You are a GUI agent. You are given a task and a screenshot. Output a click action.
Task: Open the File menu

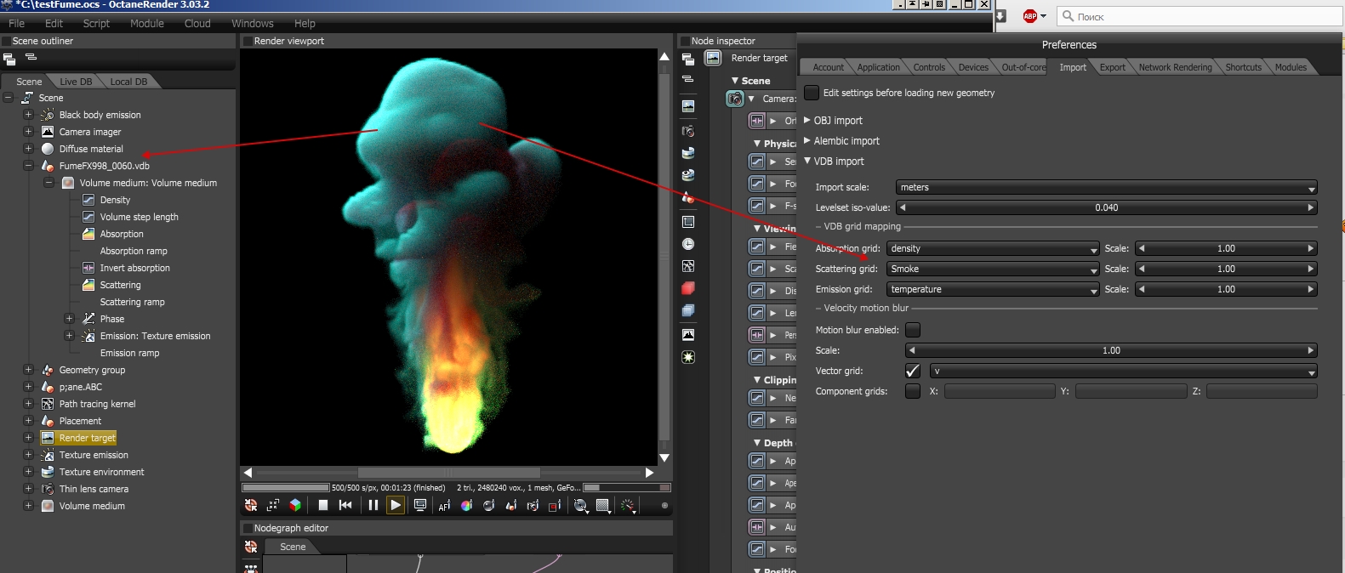16,23
